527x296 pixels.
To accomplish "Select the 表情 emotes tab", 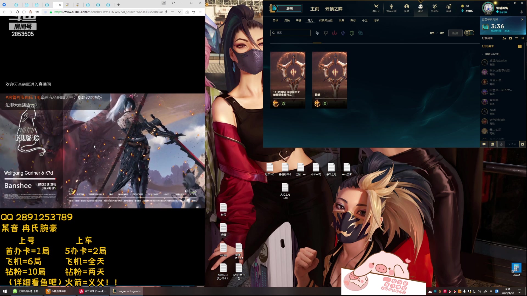I will (298, 21).
